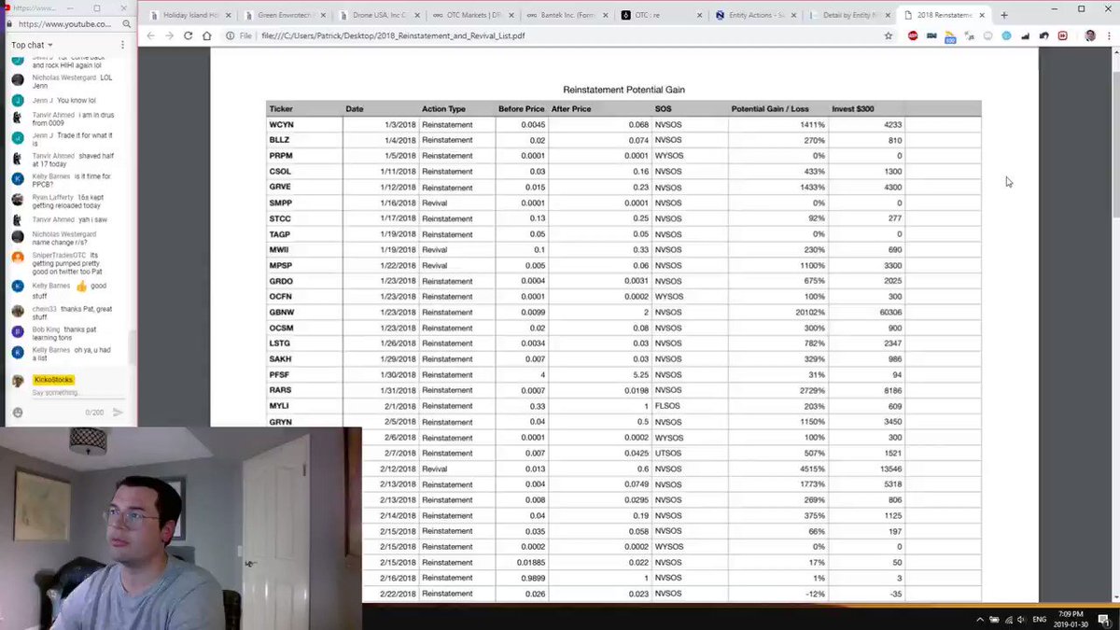Screen dimensions: 1120x630
Task: Open the Chrome profile avatar
Action: [x=1090, y=35]
